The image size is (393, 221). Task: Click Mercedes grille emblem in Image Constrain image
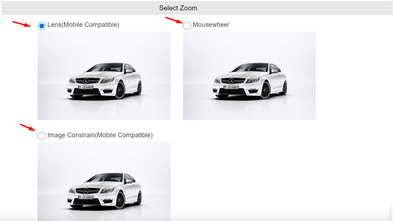(86, 191)
